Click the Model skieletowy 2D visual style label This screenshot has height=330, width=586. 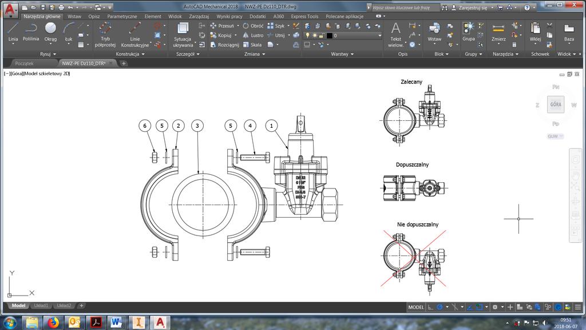[47, 74]
